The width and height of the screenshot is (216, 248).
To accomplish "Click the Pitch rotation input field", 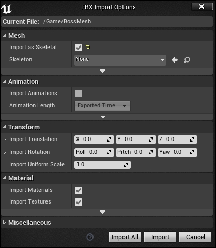I will coord(136,152).
